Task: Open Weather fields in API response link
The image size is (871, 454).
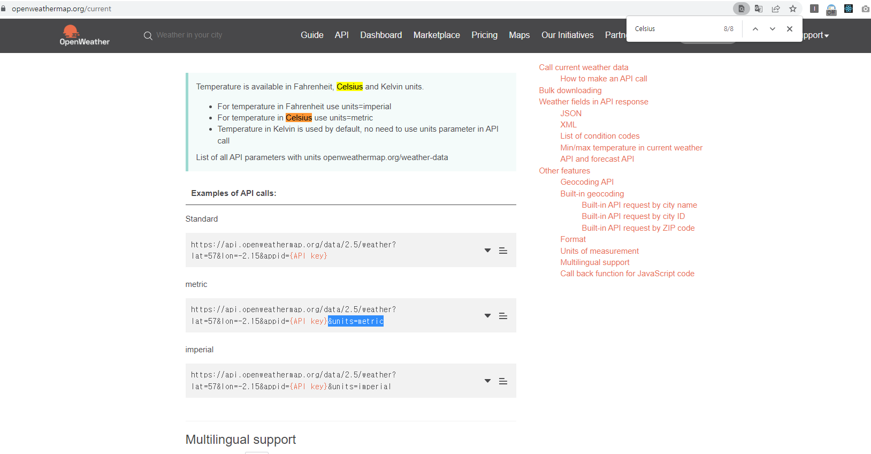Action: 593,102
